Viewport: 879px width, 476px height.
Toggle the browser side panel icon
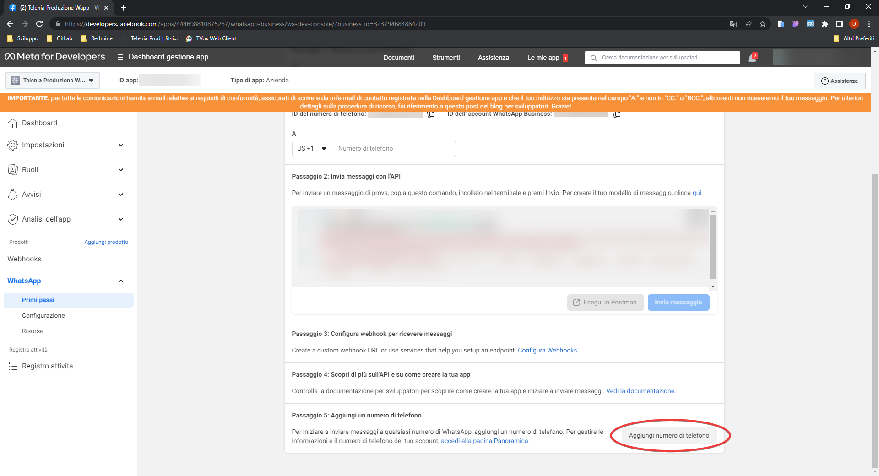point(840,24)
